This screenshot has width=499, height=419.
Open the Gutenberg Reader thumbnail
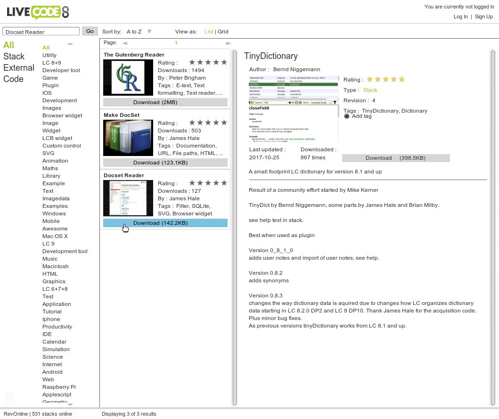coord(128,77)
